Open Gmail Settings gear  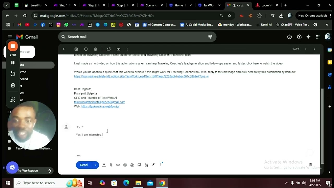299,37
